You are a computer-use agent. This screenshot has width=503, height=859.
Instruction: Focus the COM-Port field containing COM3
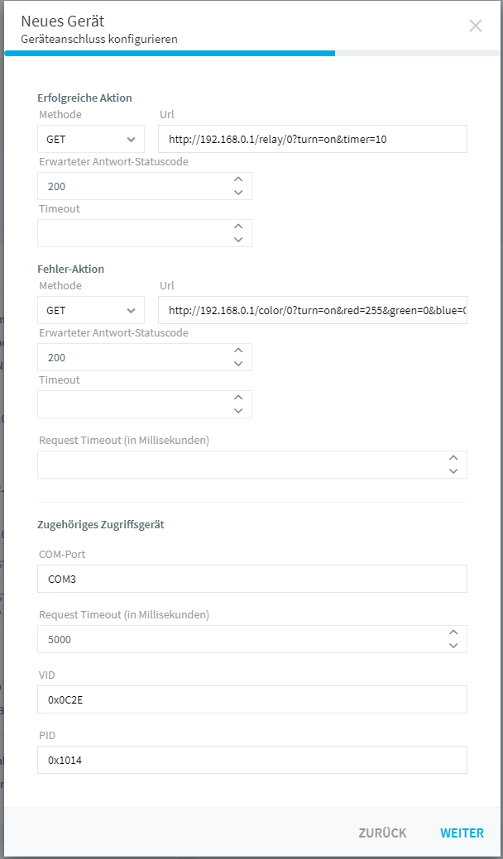pos(252,579)
